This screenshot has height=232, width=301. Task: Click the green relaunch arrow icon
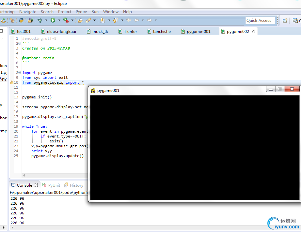point(3,20)
